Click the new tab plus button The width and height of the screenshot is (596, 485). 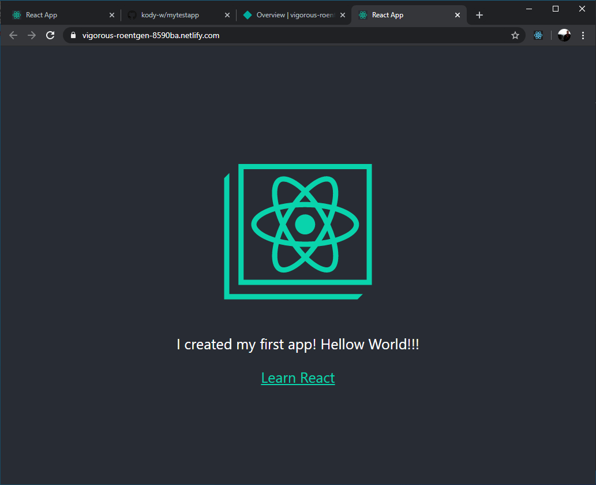point(479,15)
